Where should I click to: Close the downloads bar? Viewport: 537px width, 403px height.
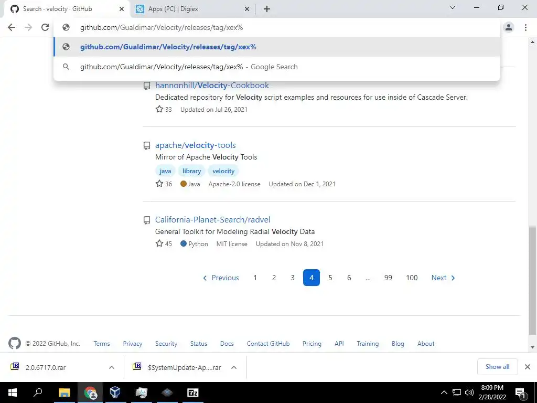coord(528,367)
